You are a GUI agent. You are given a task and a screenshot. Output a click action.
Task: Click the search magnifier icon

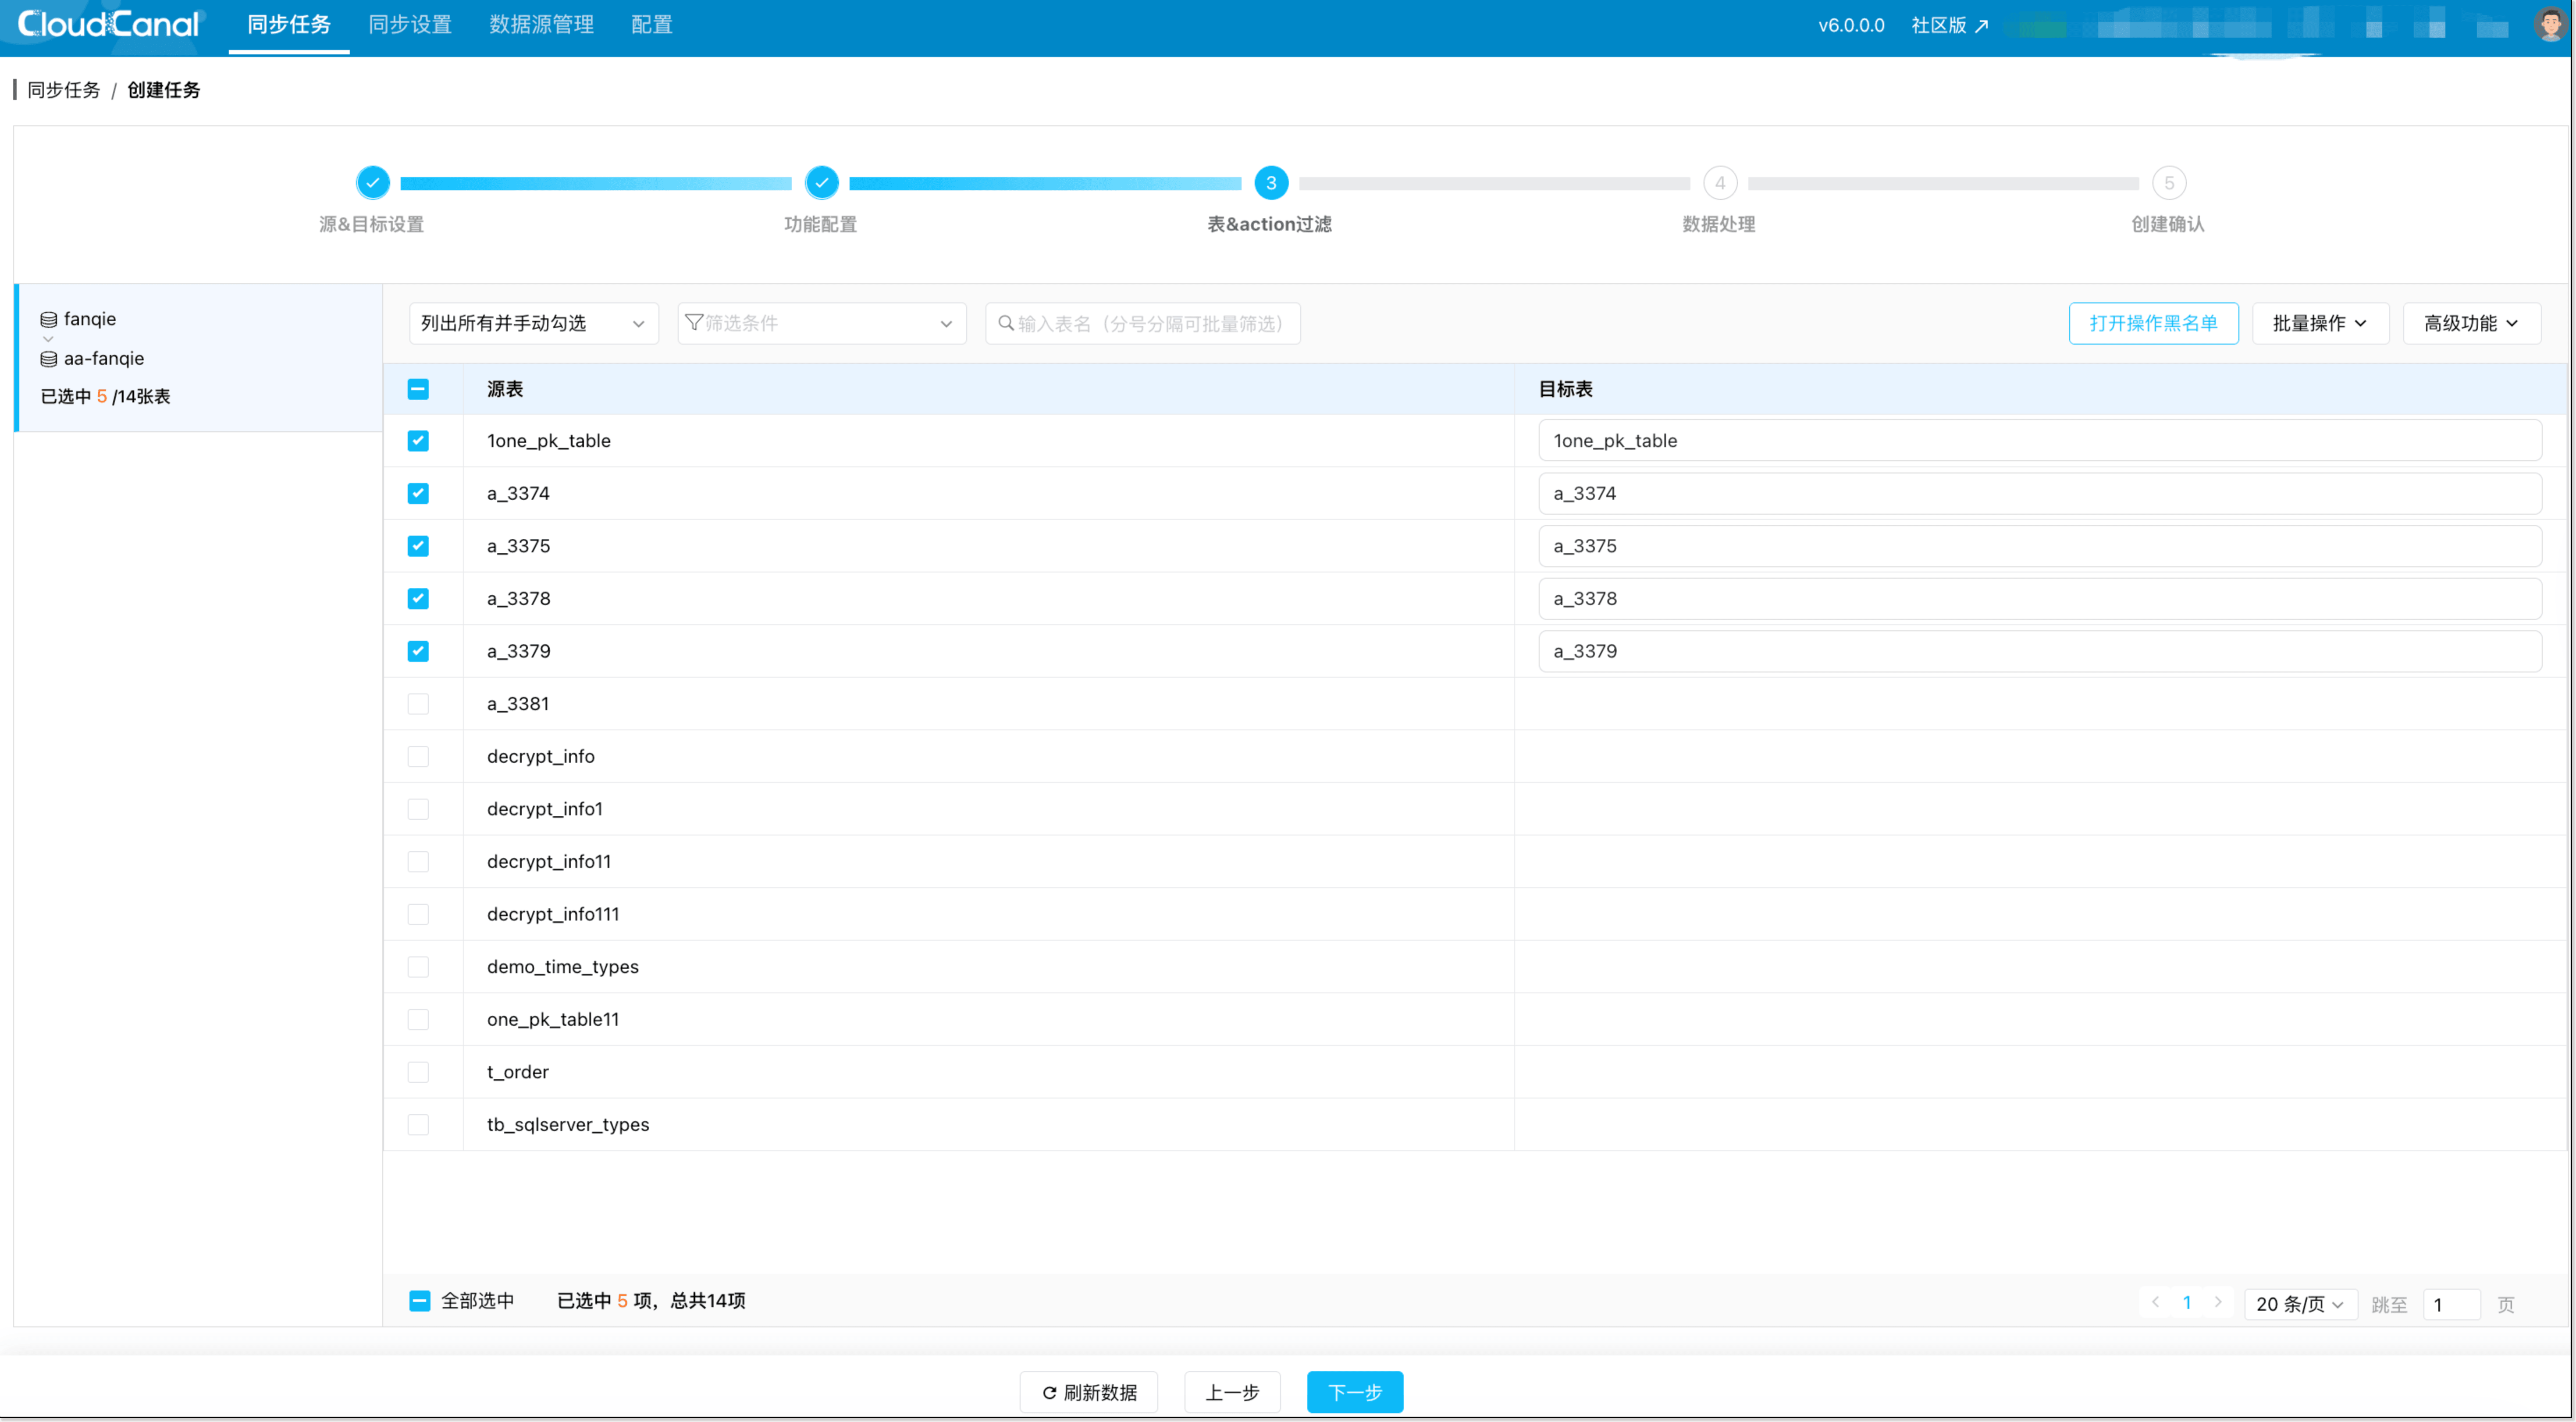[1006, 323]
